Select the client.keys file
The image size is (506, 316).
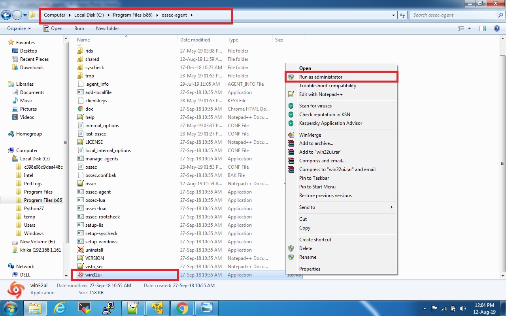coord(96,101)
